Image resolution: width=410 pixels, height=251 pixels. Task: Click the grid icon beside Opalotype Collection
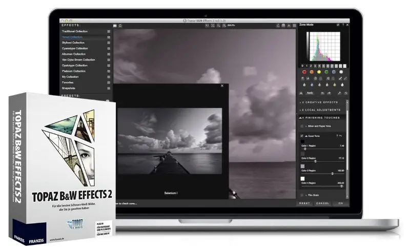[x=109, y=66]
